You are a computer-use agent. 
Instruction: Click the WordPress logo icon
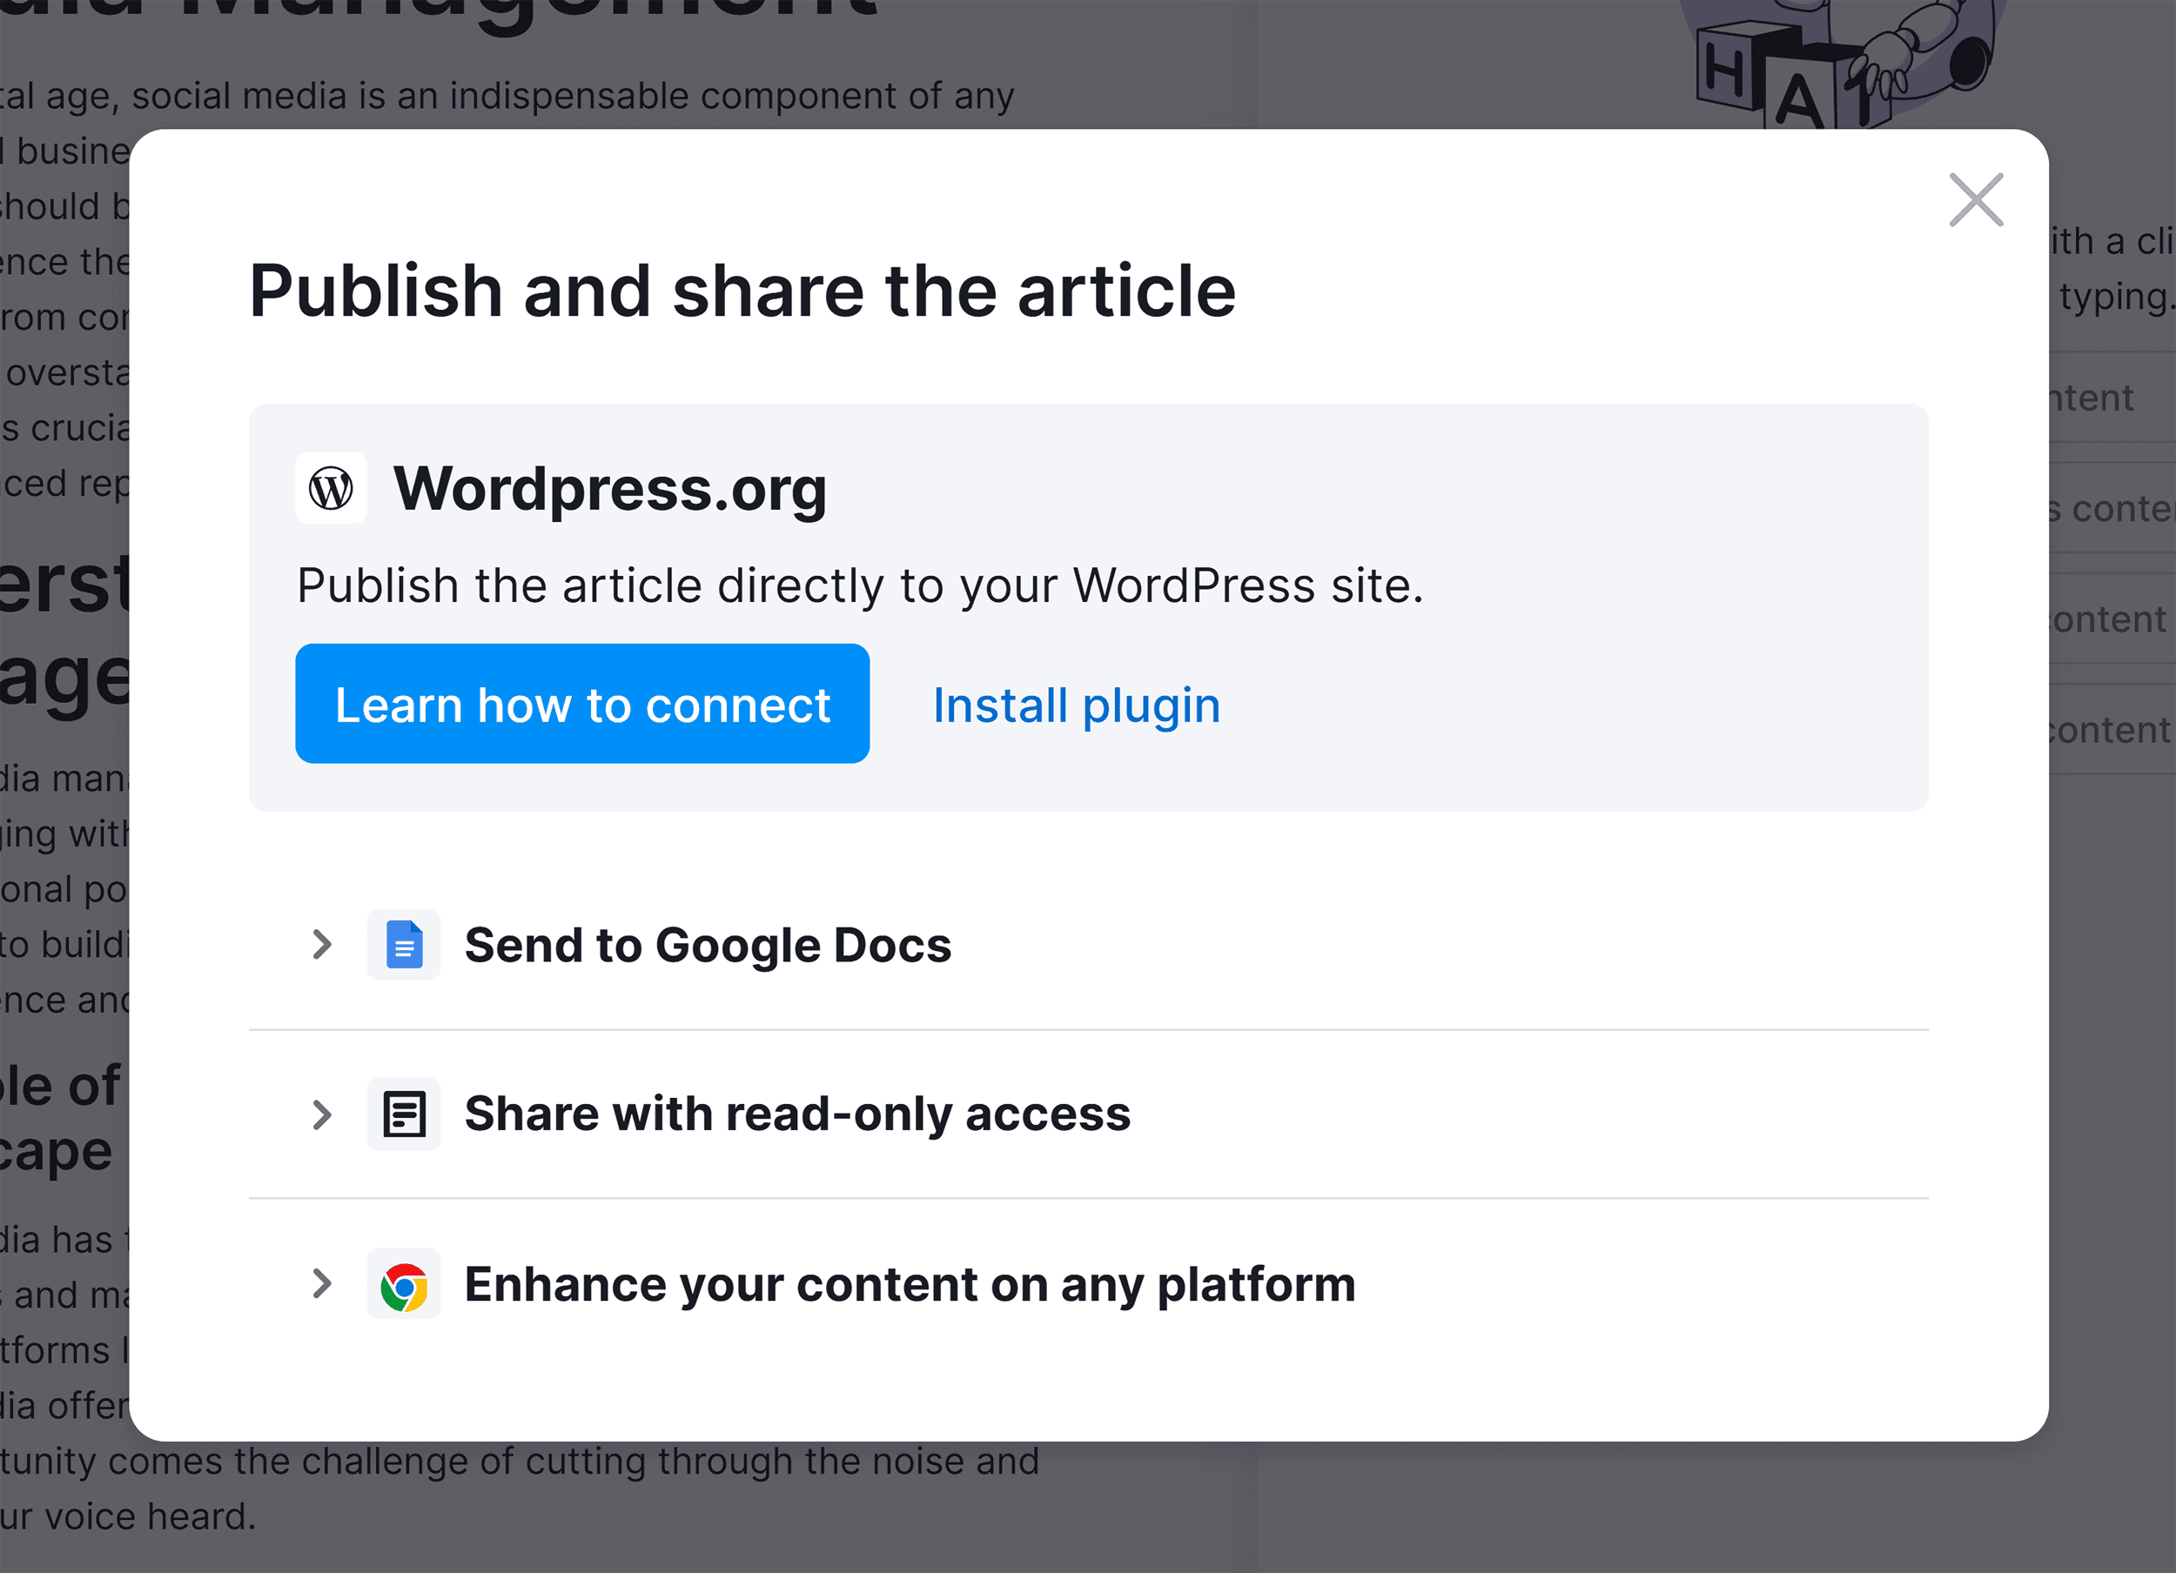(331, 488)
